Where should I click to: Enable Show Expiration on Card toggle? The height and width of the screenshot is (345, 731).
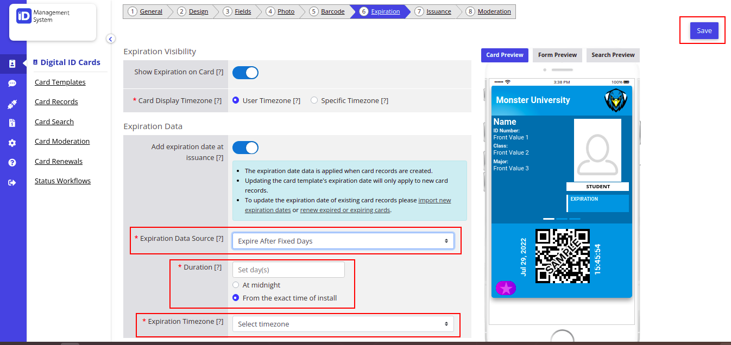245,72
